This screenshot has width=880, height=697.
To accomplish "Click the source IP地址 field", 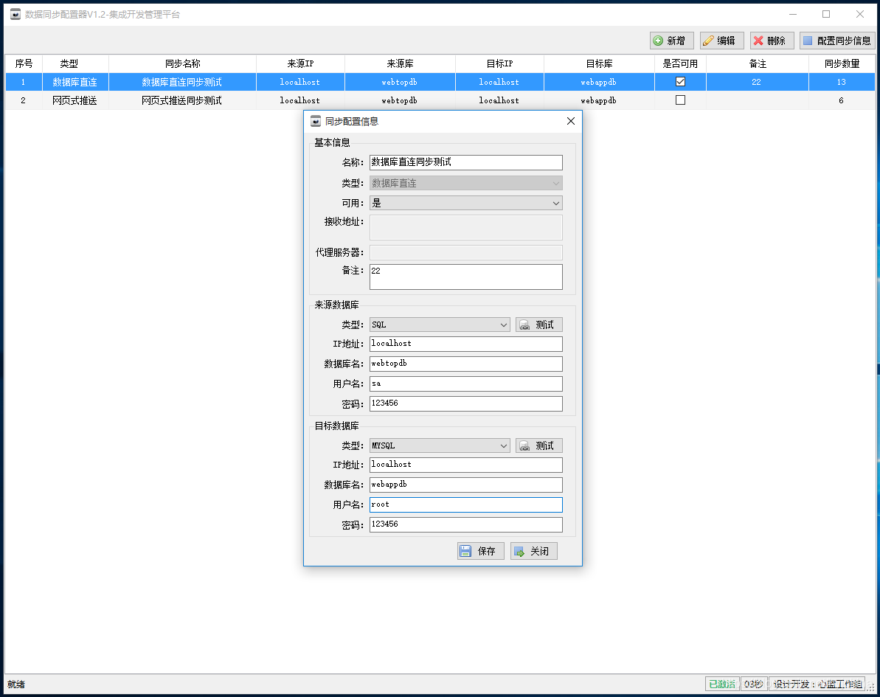I will pyautogui.click(x=465, y=344).
